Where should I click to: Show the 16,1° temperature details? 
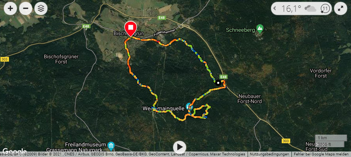(x=291, y=9)
